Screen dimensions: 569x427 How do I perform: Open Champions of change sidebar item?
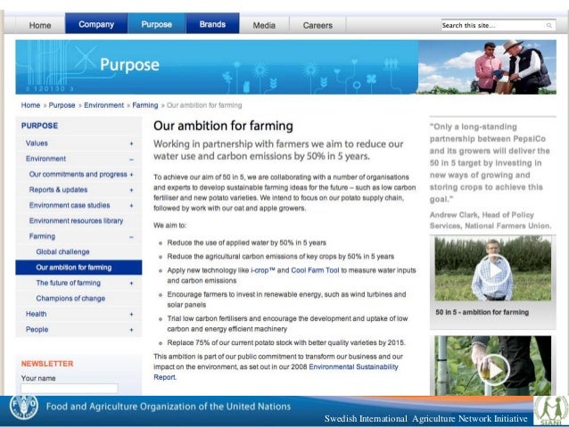point(70,299)
